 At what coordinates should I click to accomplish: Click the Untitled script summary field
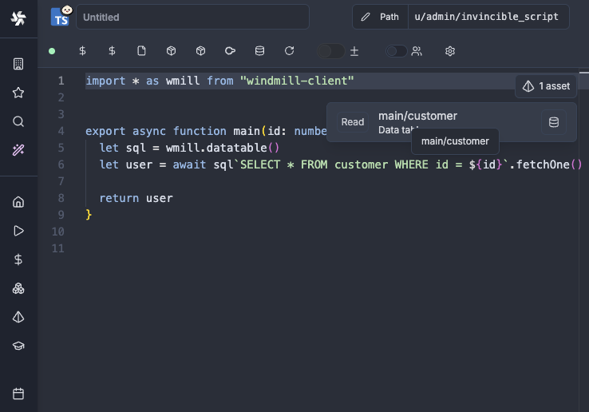(x=192, y=17)
